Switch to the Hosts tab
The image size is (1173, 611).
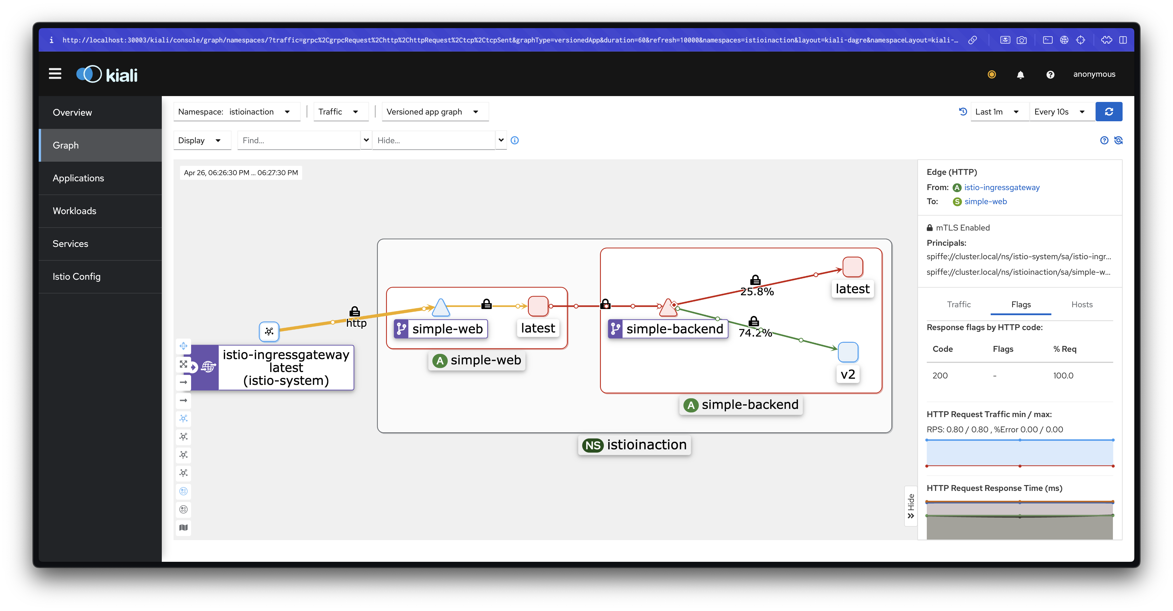click(x=1082, y=304)
